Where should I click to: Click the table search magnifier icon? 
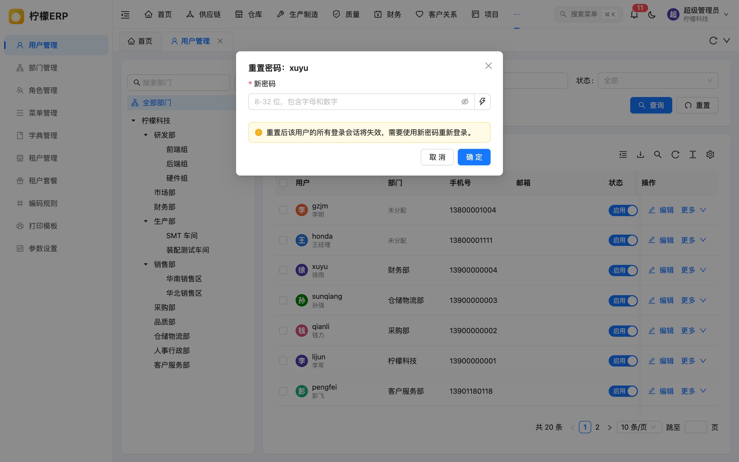point(658,155)
